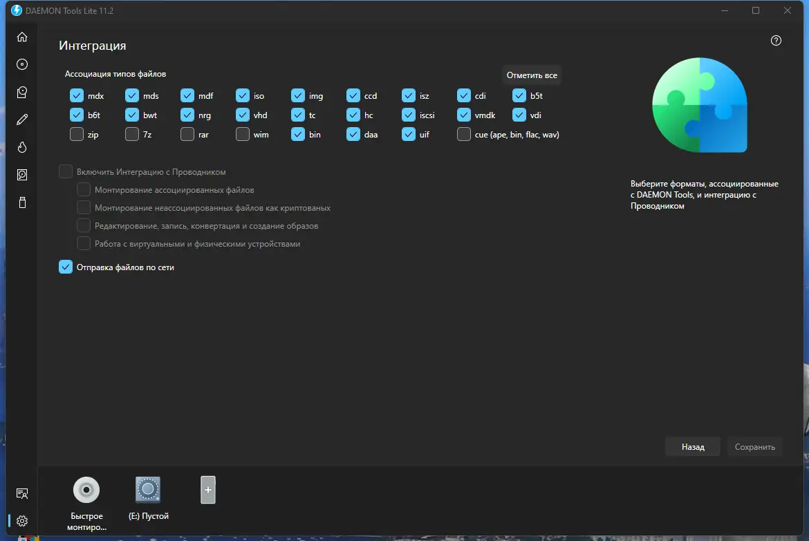The width and height of the screenshot is (809, 541).
Task: Enable the zip file association
Action: [x=76, y=134]
